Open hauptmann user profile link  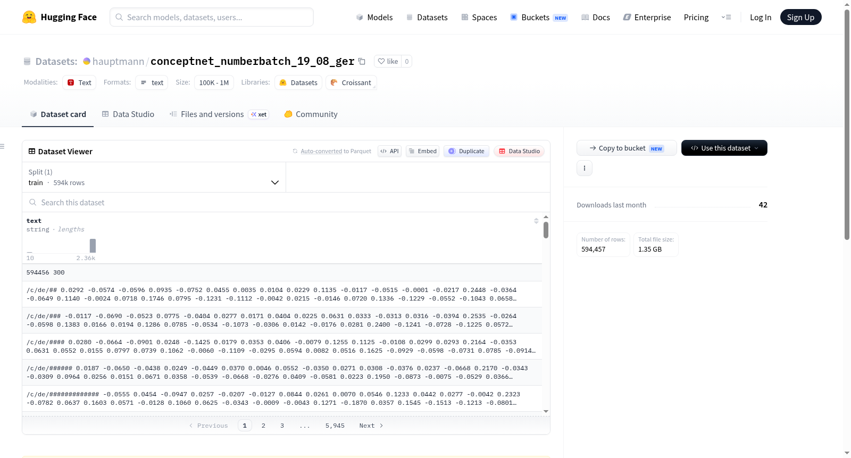coord(118,61)
